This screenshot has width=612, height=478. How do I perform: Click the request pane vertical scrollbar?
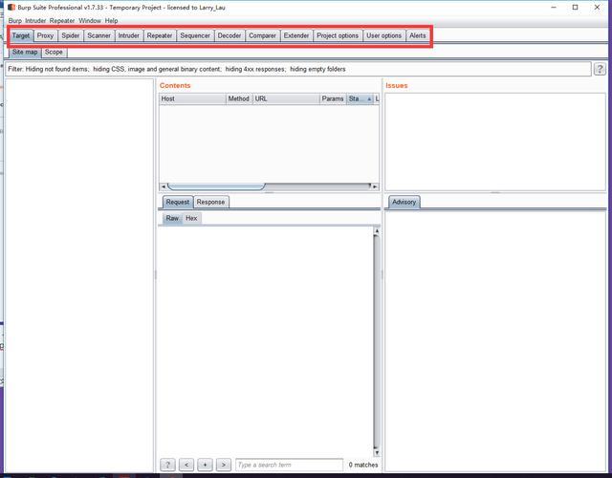click(377, 342)
